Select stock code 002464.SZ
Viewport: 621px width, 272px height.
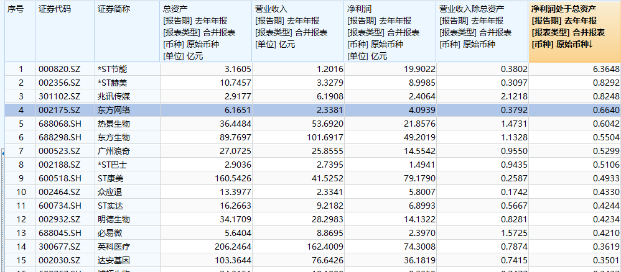[x=59, y=192]
